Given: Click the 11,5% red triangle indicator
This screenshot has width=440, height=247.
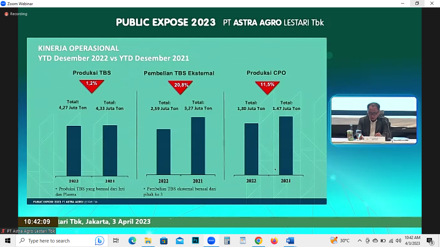Looking at the screenshot, I should click(267, 87).
